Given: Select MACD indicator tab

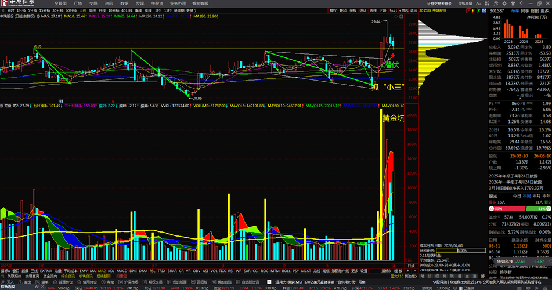Looking at the screenshot, I should [x=122, y=271].
